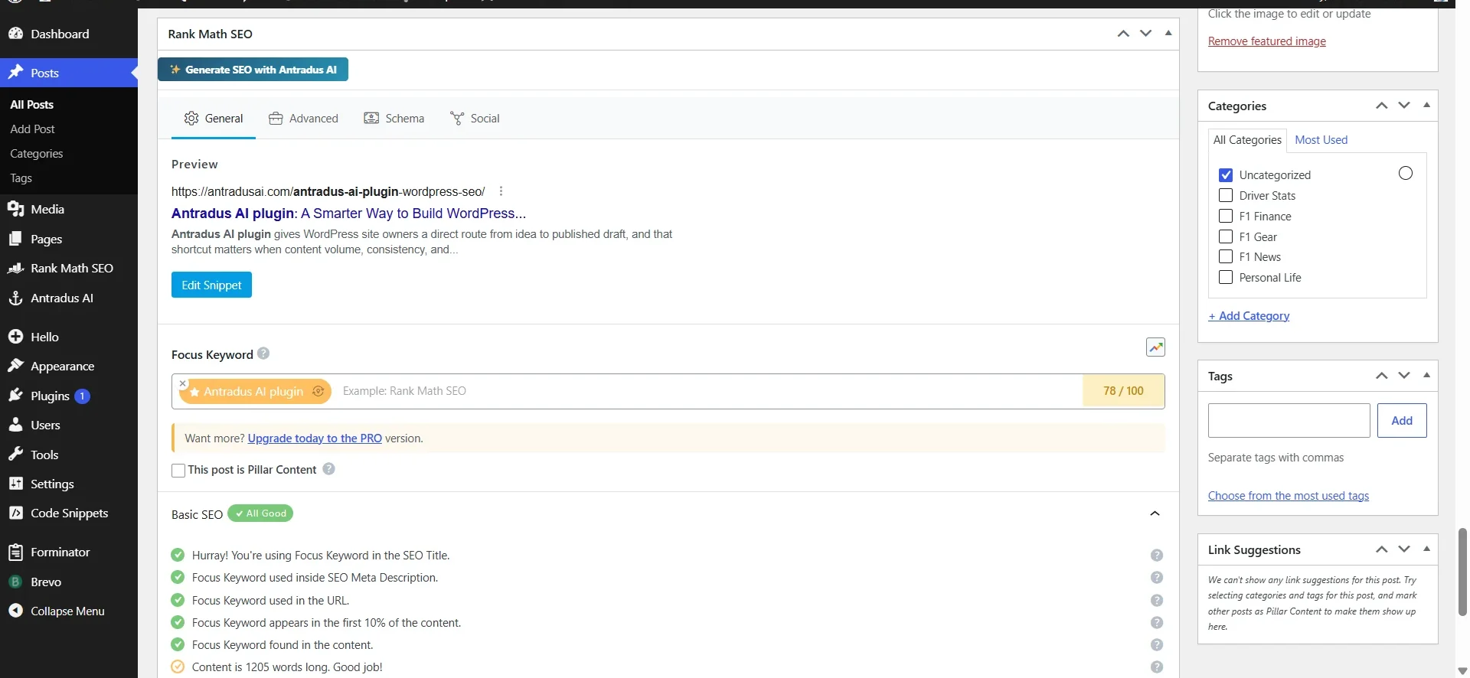Open the Forminator icon
This screenshot has width=1470, height=678.
pyautogui.click(x=15, y=552)
